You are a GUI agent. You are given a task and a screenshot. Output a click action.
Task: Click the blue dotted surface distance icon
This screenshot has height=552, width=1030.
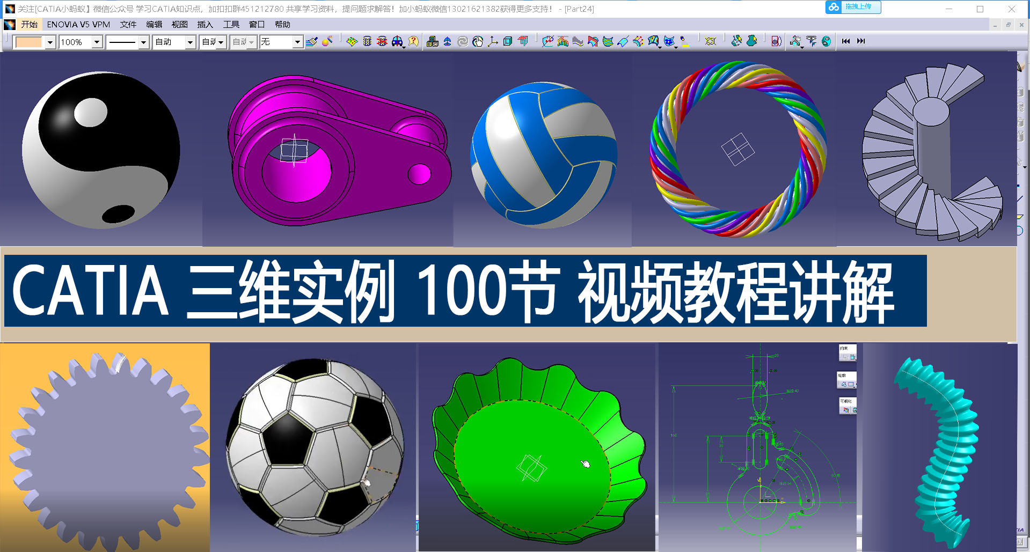pyautogui.click(x=669, y=41)
